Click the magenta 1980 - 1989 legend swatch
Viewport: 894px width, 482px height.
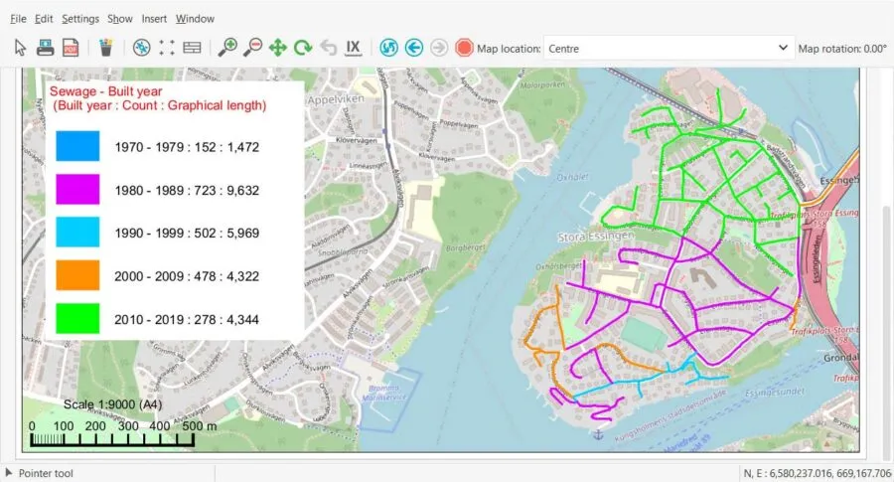pos(77,190)
